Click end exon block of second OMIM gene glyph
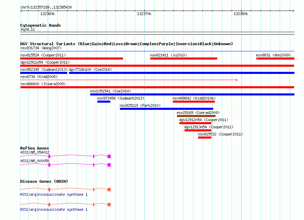 click(x=109, y=205)
